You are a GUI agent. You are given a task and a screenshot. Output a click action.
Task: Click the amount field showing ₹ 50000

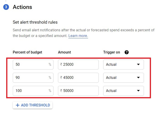[78, 91]
